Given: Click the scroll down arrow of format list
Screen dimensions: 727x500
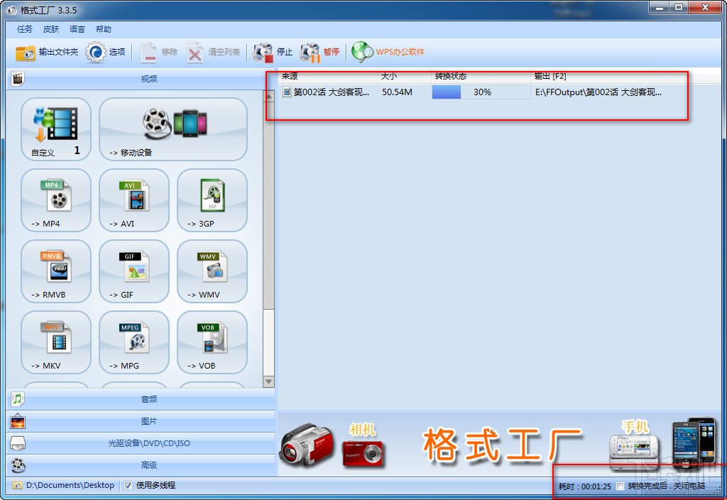Looking at the screenshot, I should click(x=268, y=381).
